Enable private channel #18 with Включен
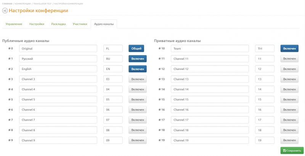 click(x=289, y=130)
